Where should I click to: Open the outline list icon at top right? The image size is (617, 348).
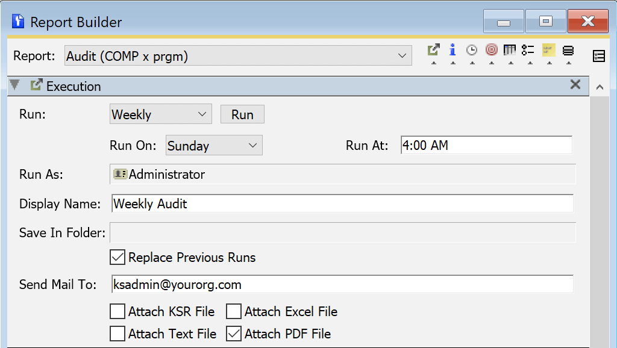(x=599, y=55)
